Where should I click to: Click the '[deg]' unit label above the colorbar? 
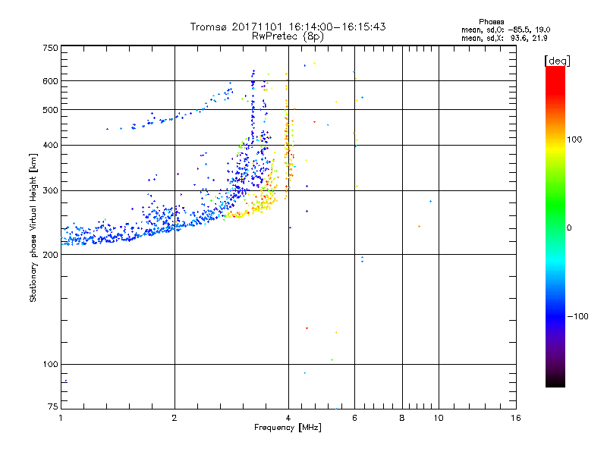pyautogui.click(x=557, y=61)
